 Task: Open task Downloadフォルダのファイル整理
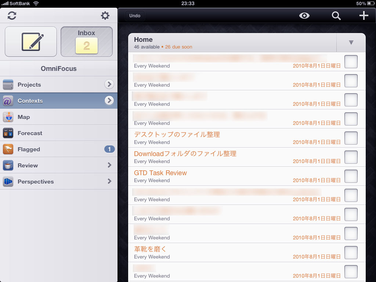pyautogui.click(x=185, y=153)
